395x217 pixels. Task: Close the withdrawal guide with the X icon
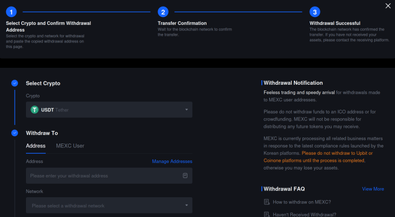pyautogui.click(x=388, y=6)
